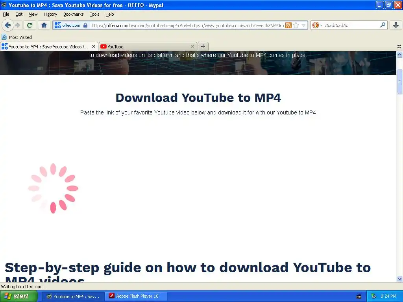Click the address bar URL field

coord(188,26)
